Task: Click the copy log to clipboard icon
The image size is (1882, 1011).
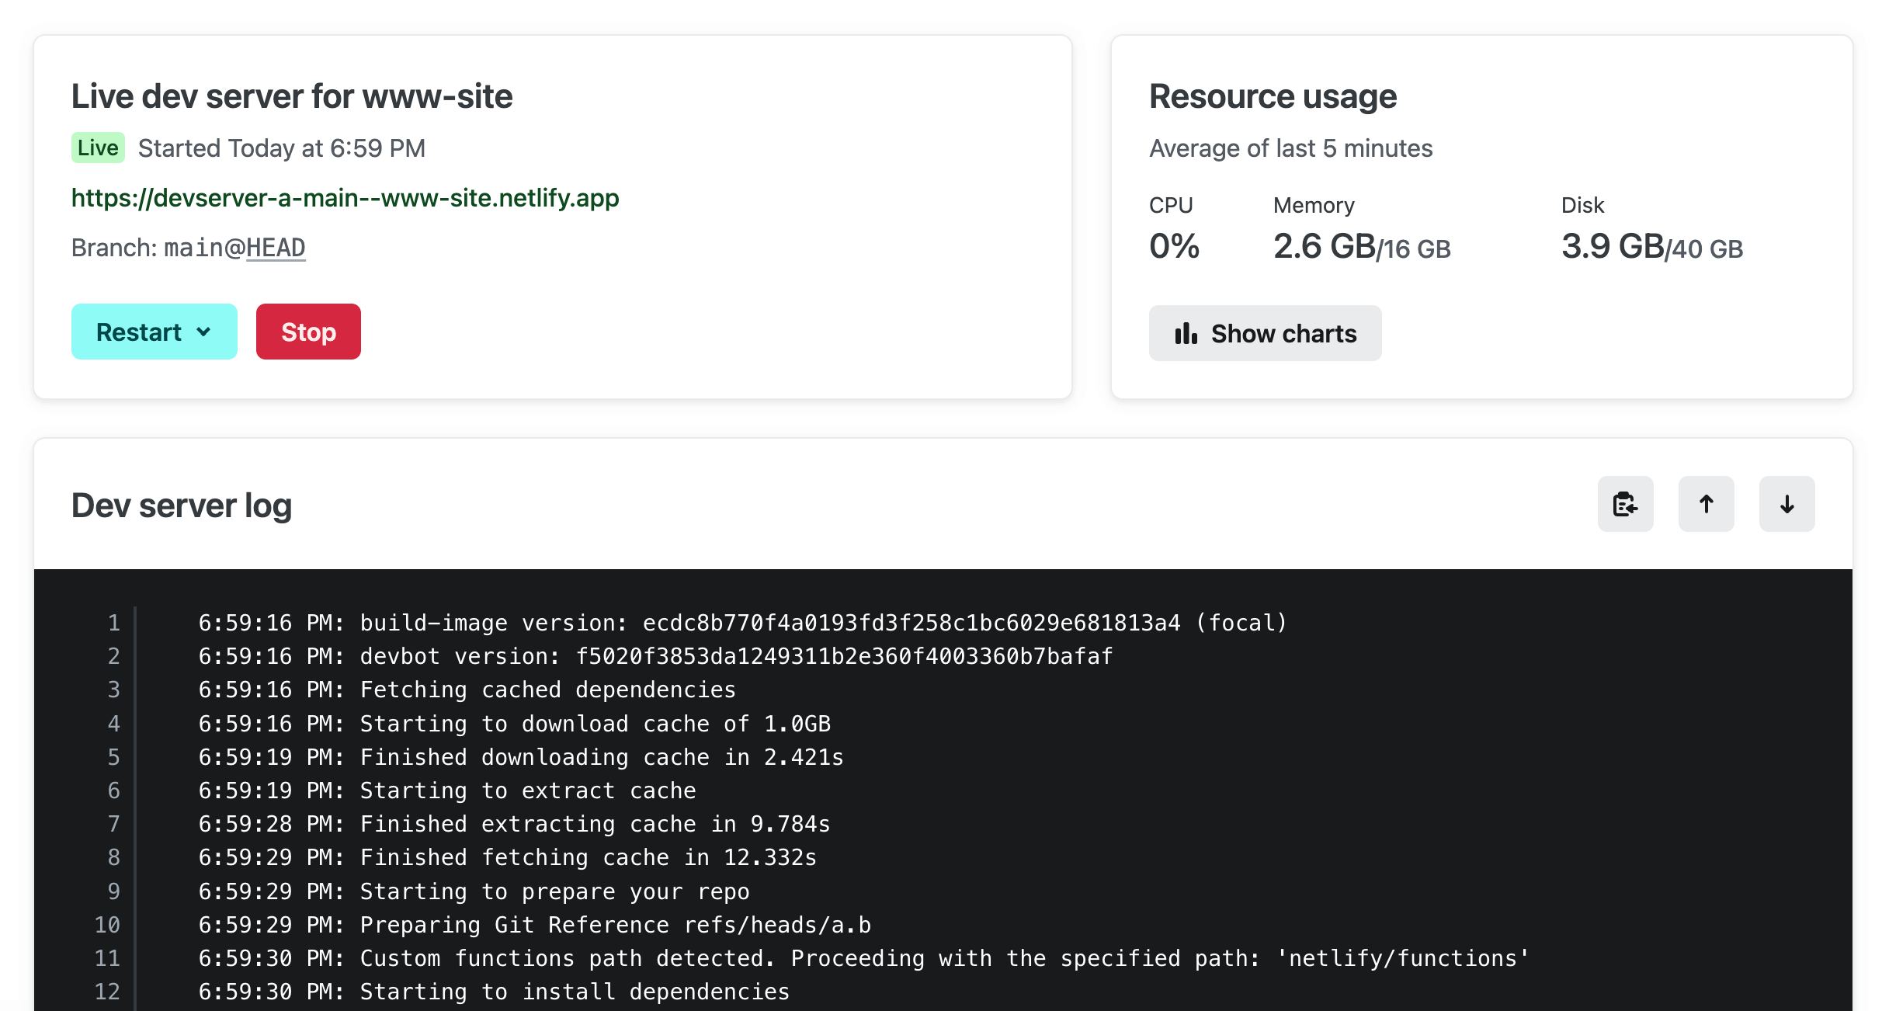Action: [1625, 504]
